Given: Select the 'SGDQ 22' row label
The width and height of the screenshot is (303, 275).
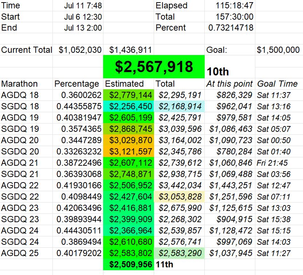Looking at the screenshot, I should coord(26,197).
